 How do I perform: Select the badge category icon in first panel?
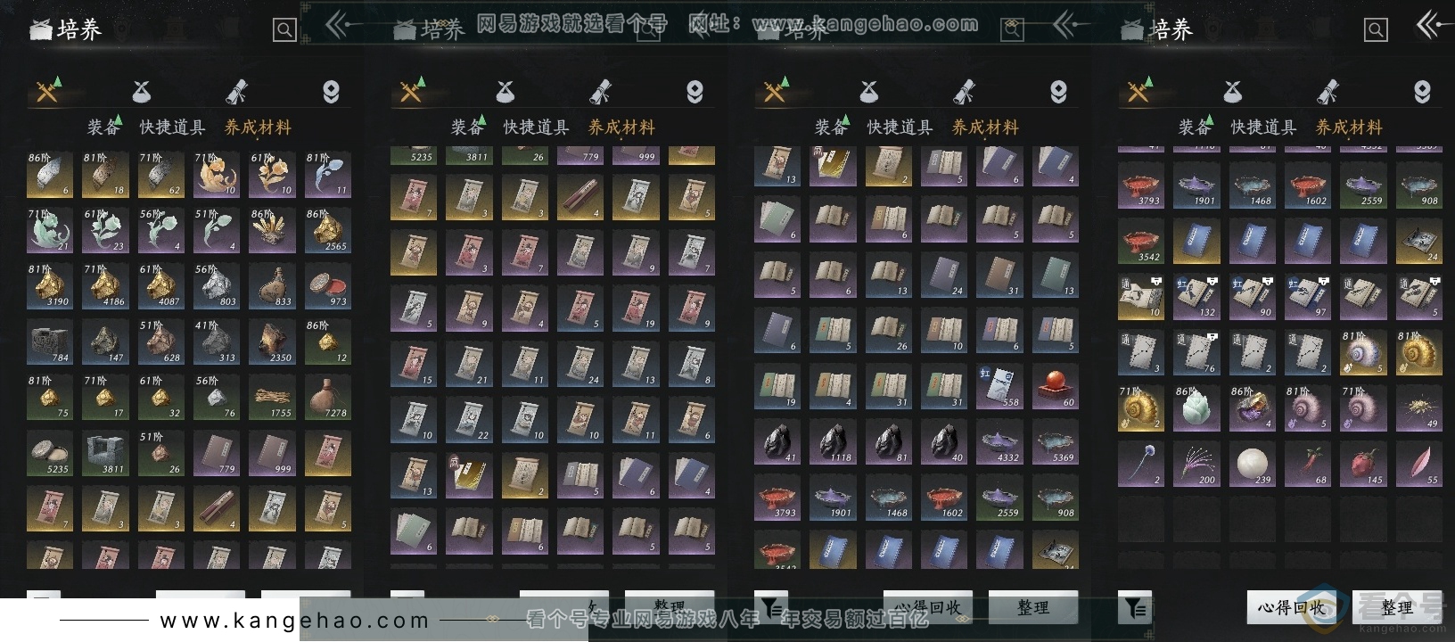click(331, 91)
